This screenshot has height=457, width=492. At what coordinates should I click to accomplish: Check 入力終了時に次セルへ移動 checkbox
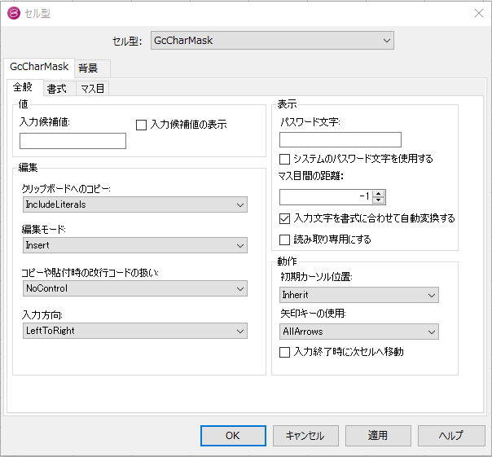pos(284,352)
